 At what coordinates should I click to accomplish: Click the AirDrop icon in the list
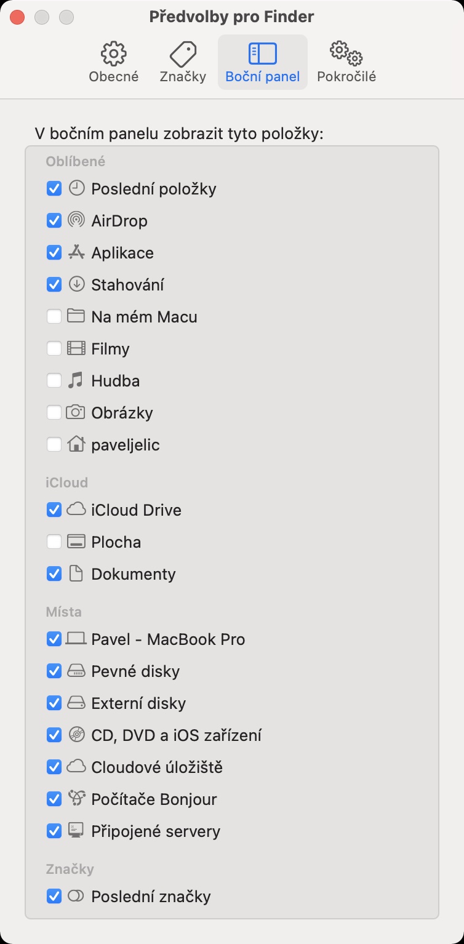[76, 220]
